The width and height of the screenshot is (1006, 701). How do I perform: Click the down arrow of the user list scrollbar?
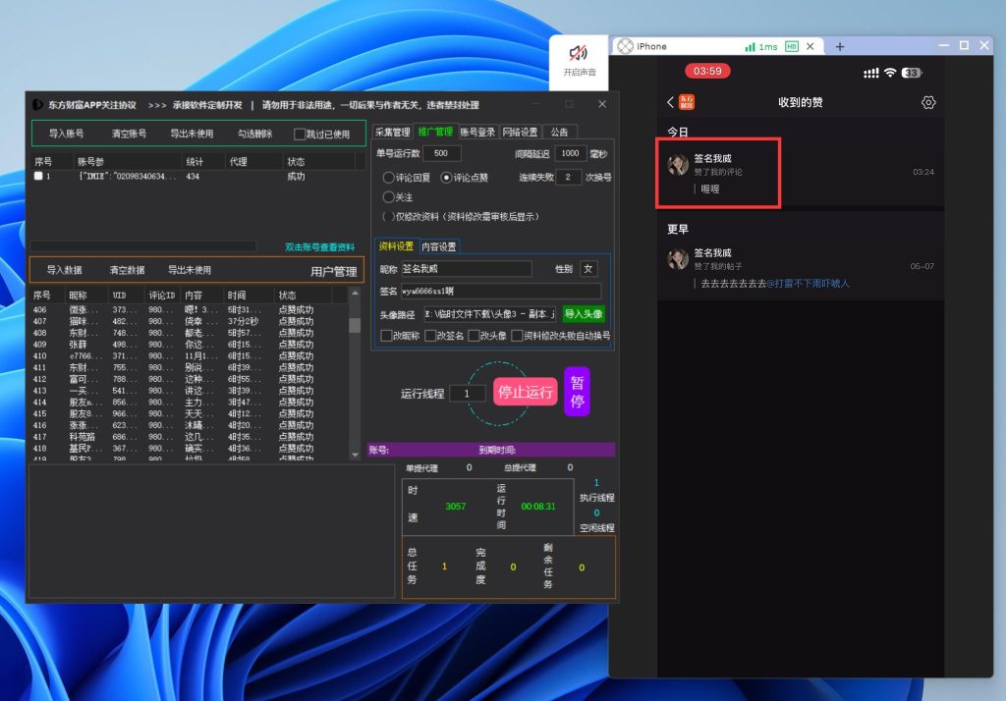(355, 456)
